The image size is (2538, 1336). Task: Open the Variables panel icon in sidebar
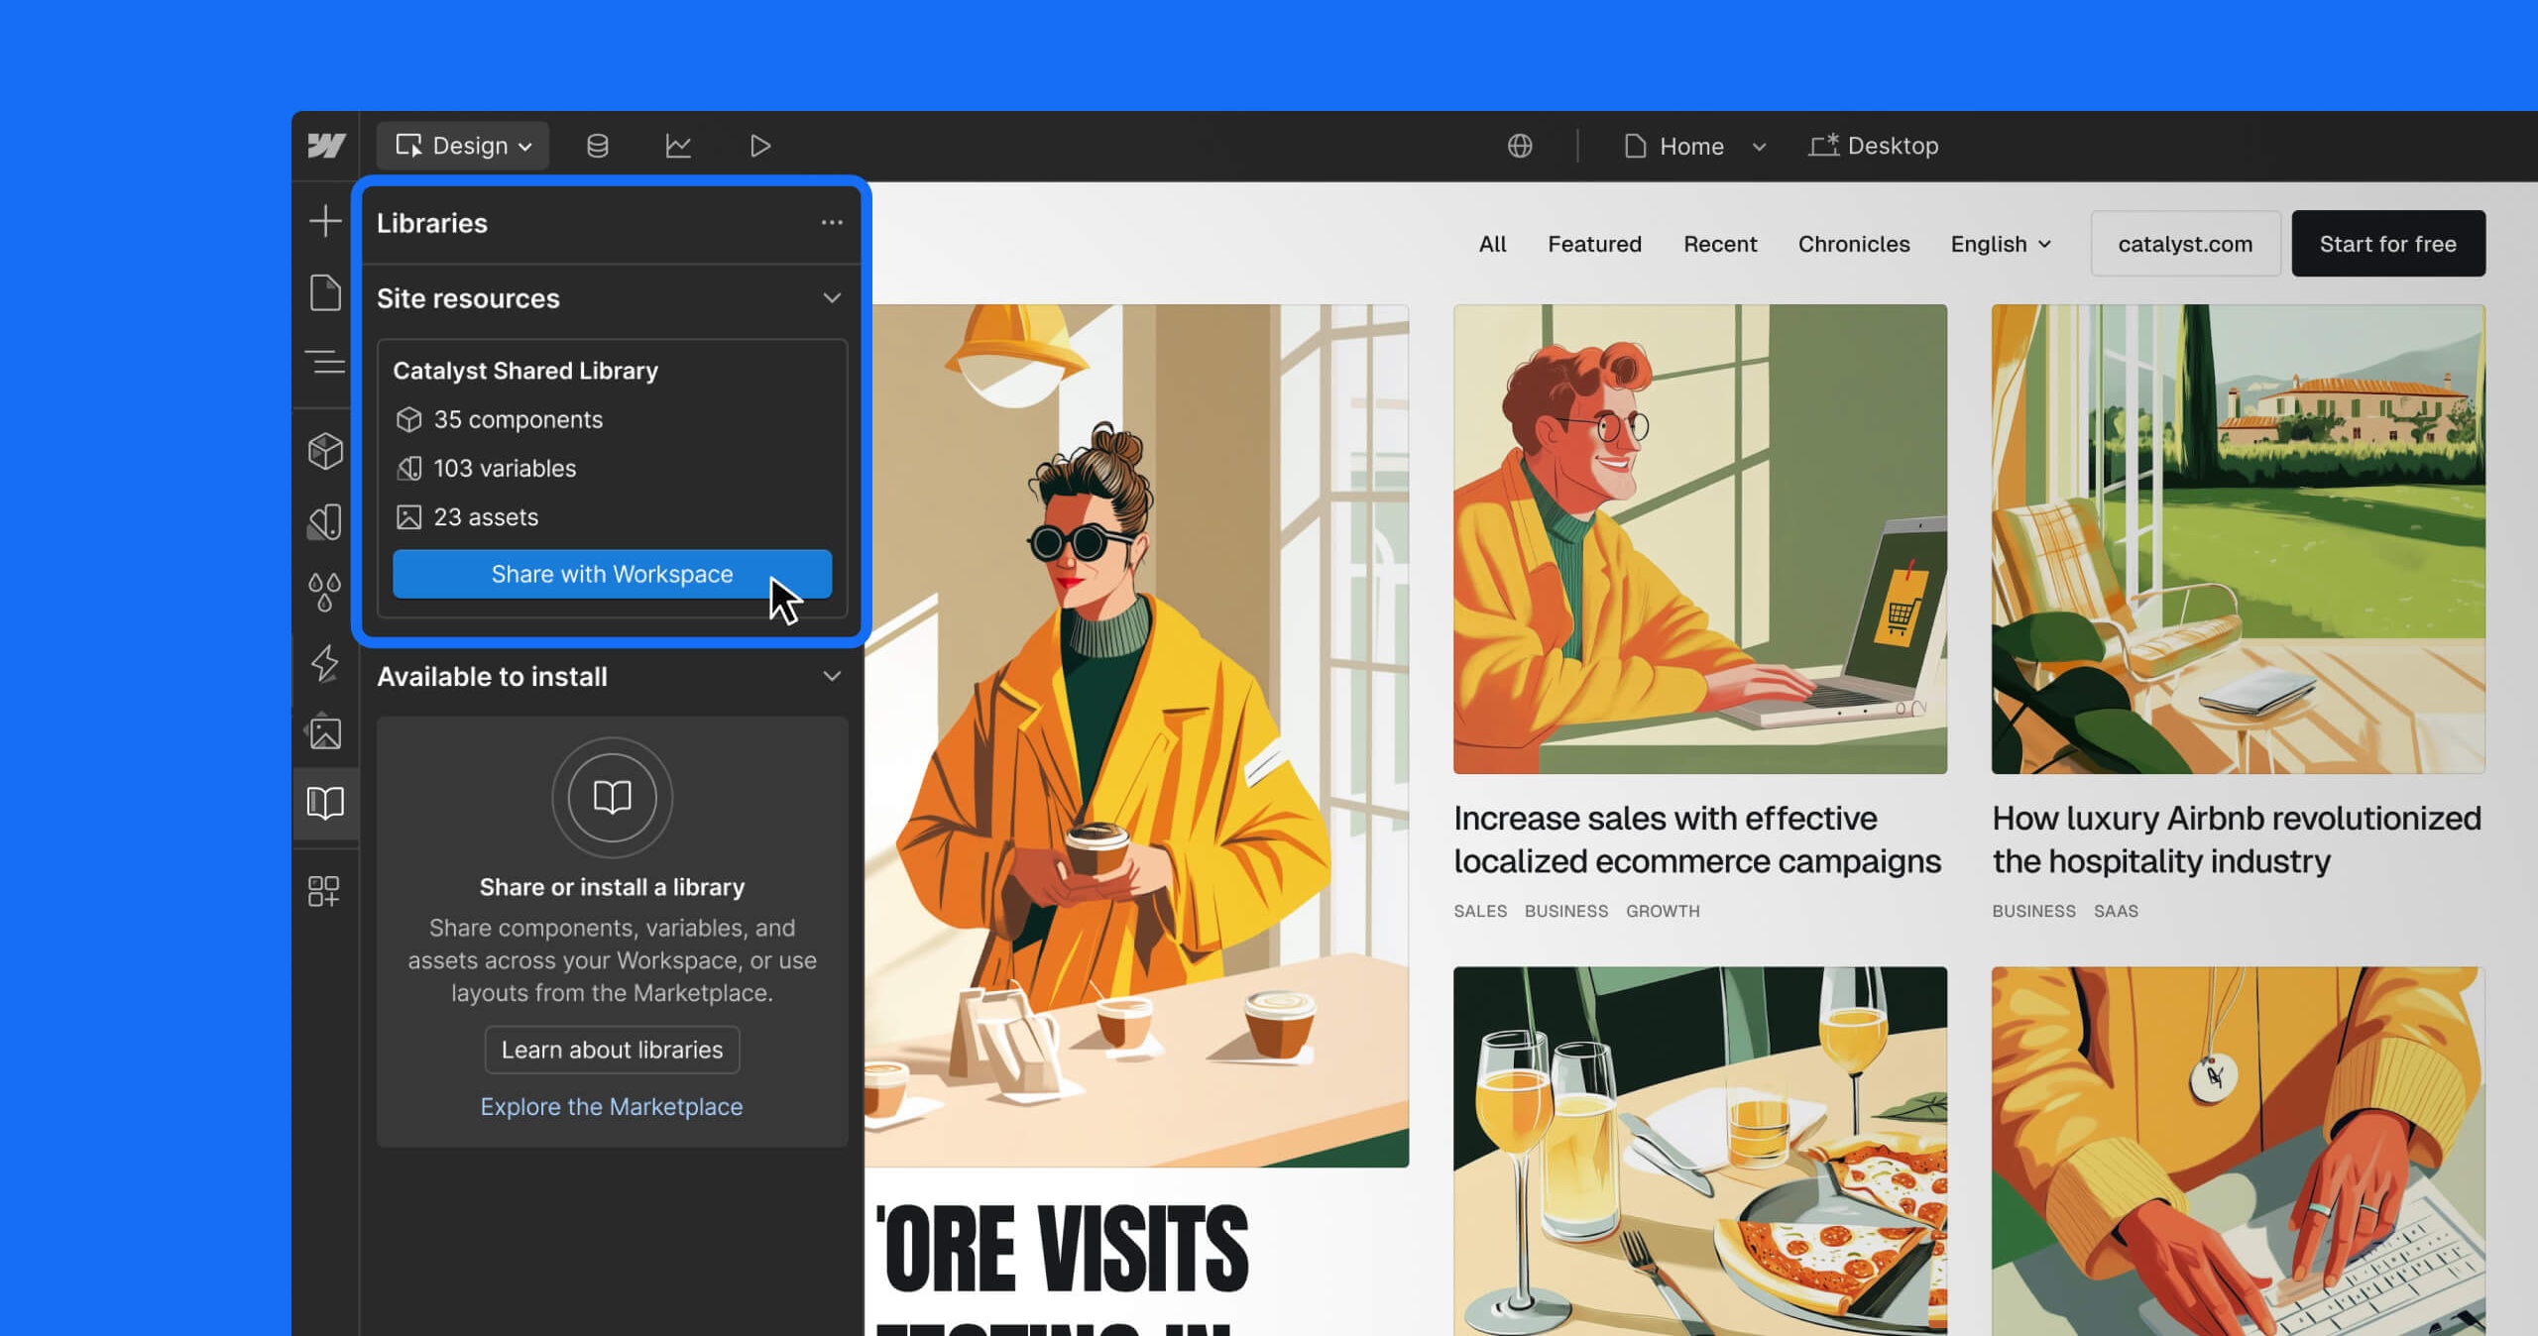click(x=325, y=522)
